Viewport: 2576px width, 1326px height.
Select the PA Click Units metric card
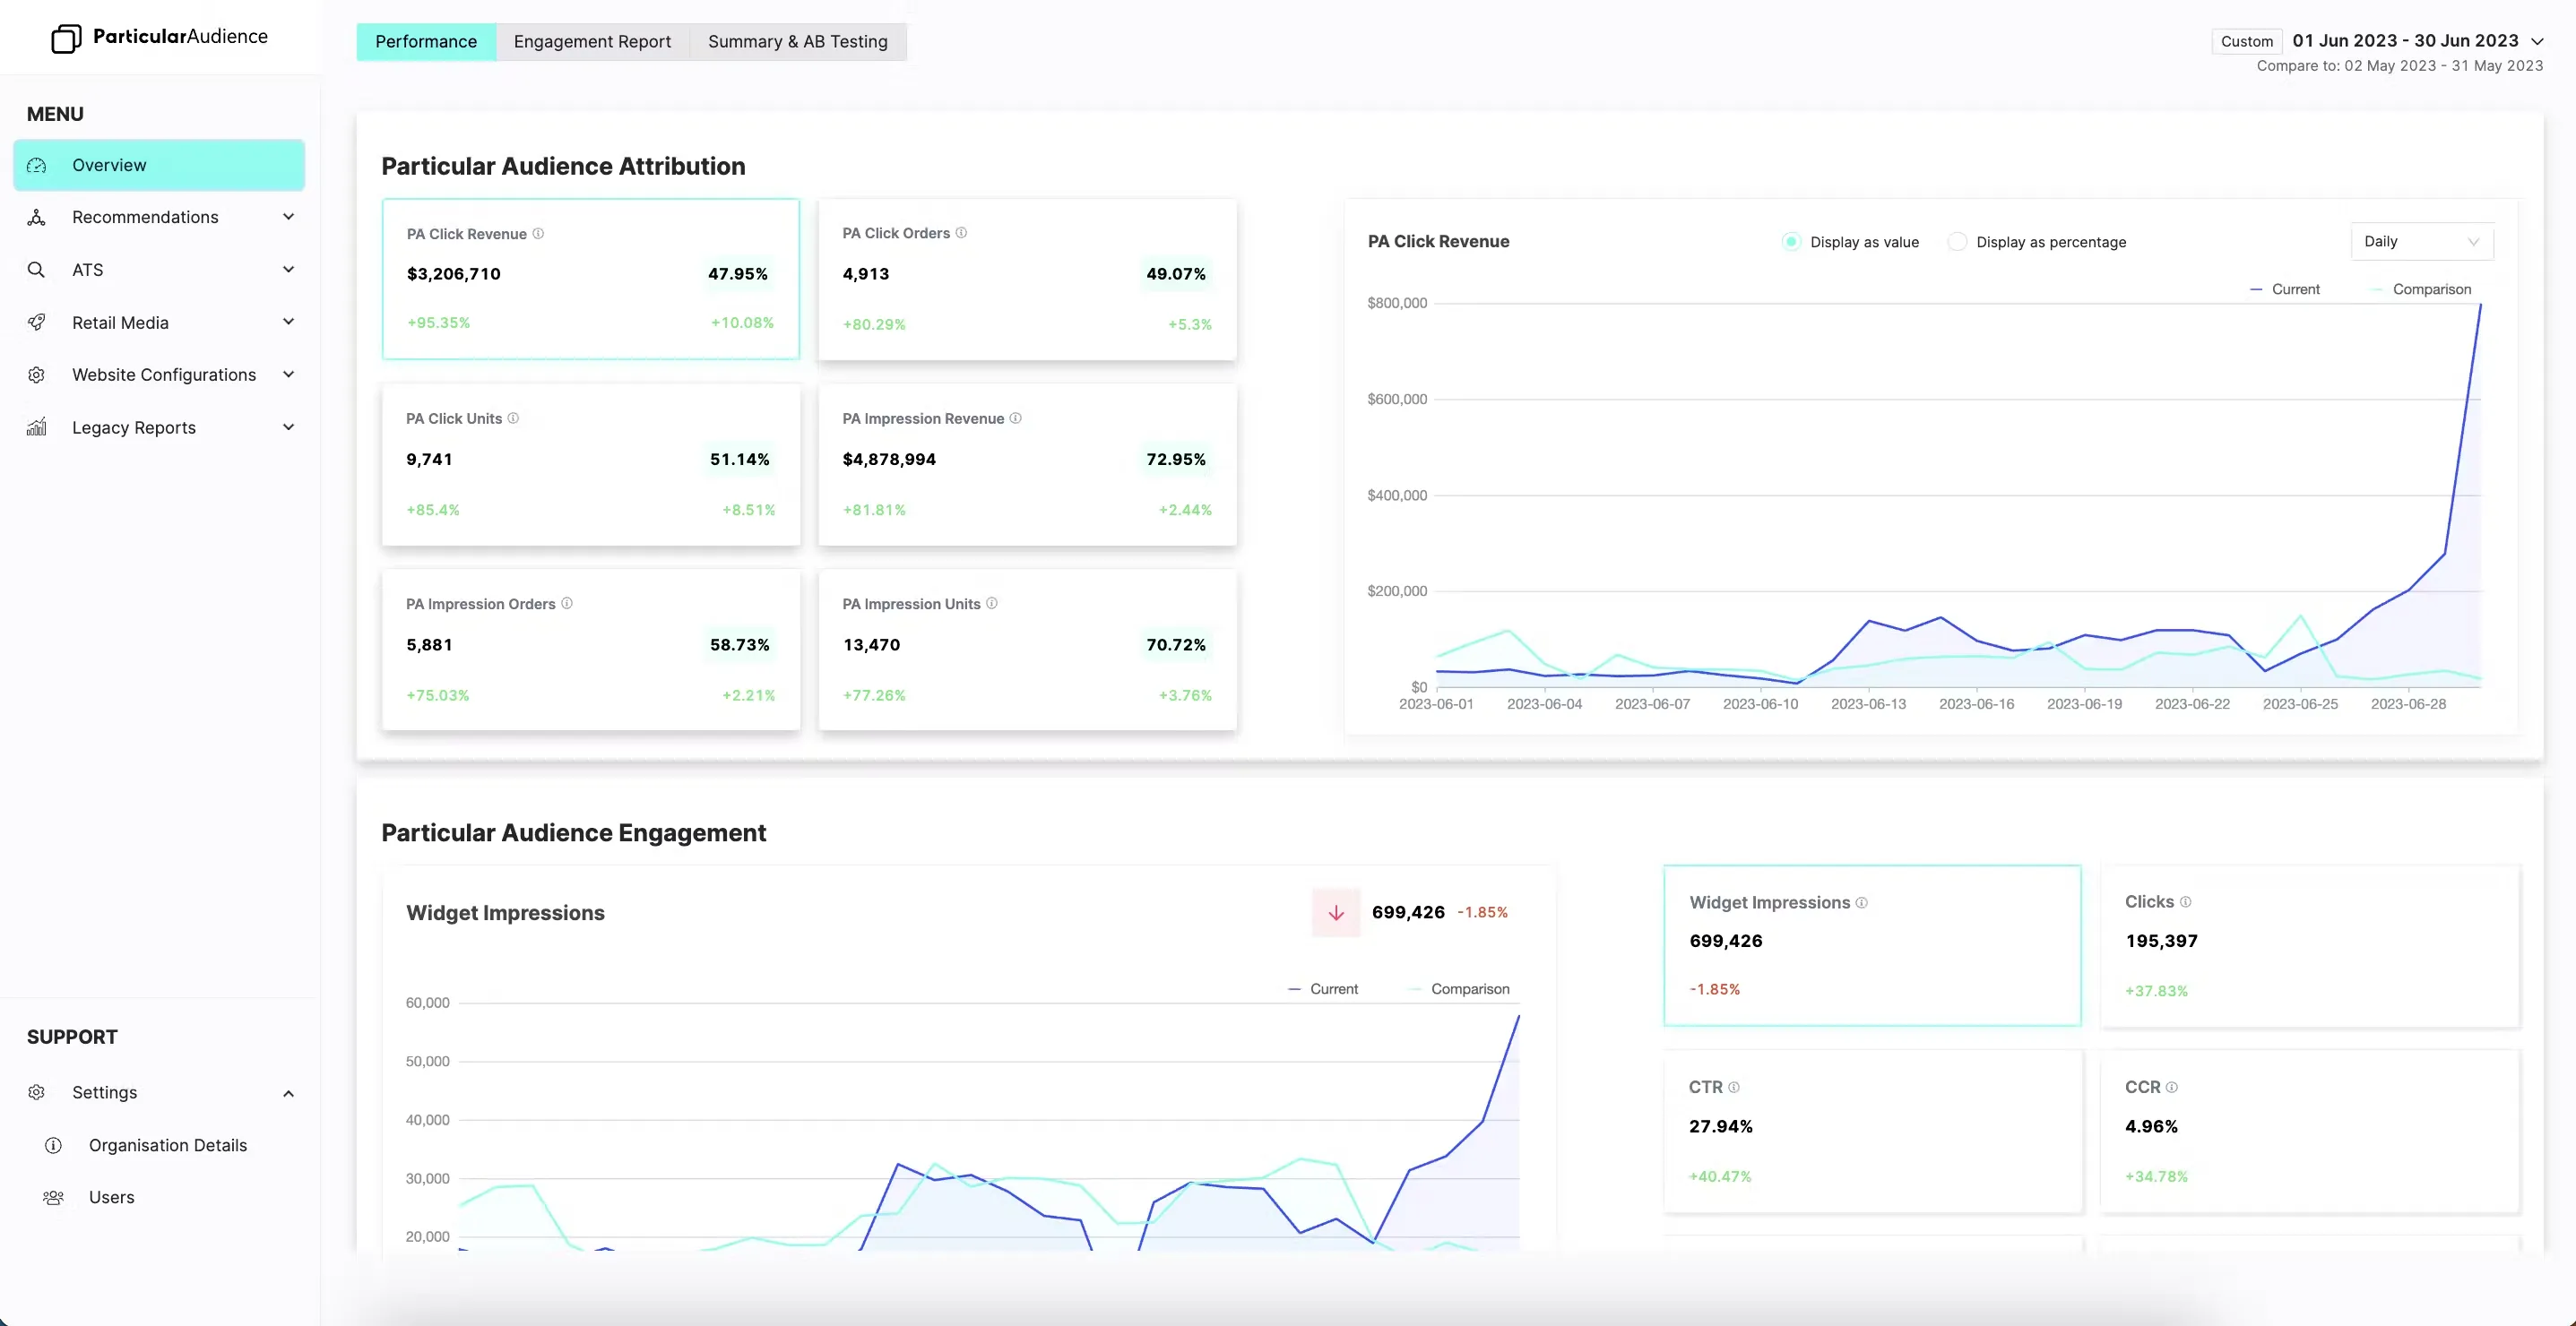pos(591,465)
